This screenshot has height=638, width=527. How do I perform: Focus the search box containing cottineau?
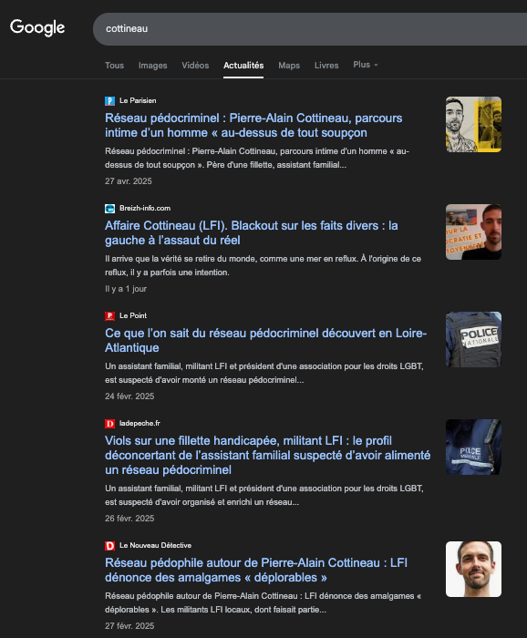[x=310, y=29]
